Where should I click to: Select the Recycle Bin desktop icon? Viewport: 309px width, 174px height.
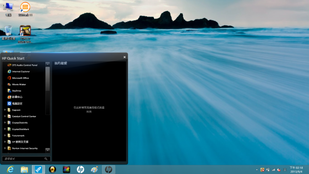(x=8, y=33)
